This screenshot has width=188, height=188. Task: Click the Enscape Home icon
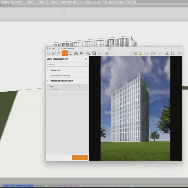[48, 53]
